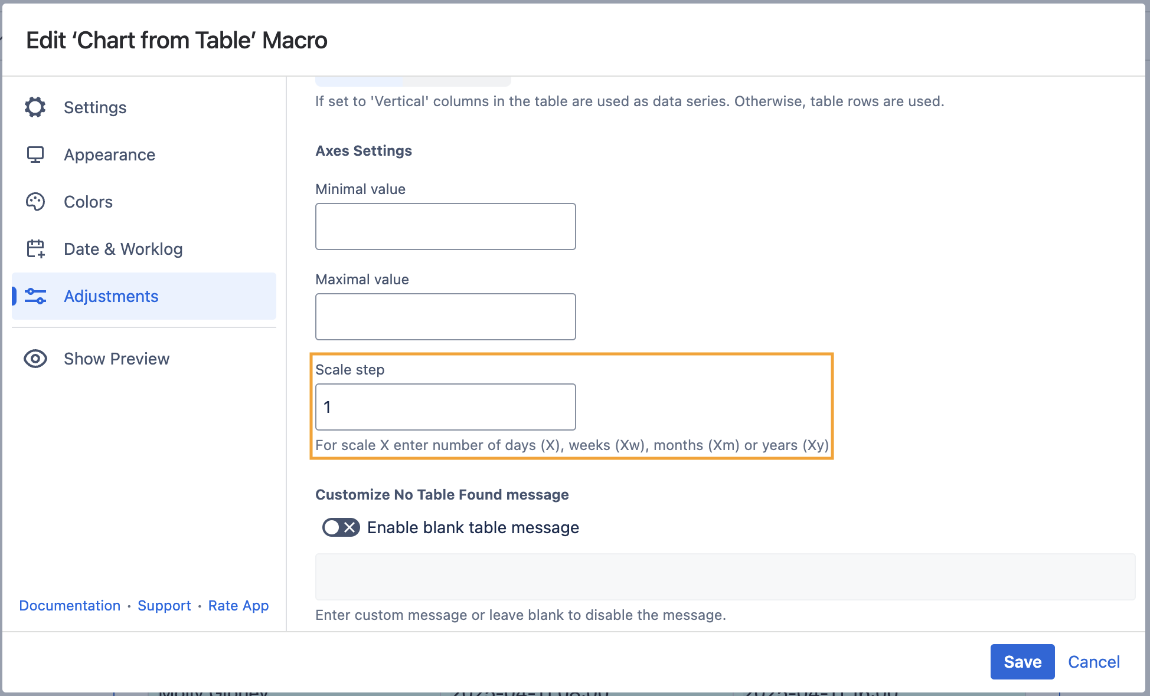This screenshot has width=1150, height=696.
Task: Click the Cancel link
Action: [1093, 662]
